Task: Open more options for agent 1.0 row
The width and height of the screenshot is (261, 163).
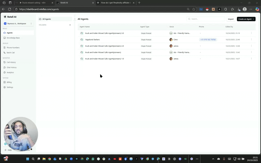Action: pos(251,59)
